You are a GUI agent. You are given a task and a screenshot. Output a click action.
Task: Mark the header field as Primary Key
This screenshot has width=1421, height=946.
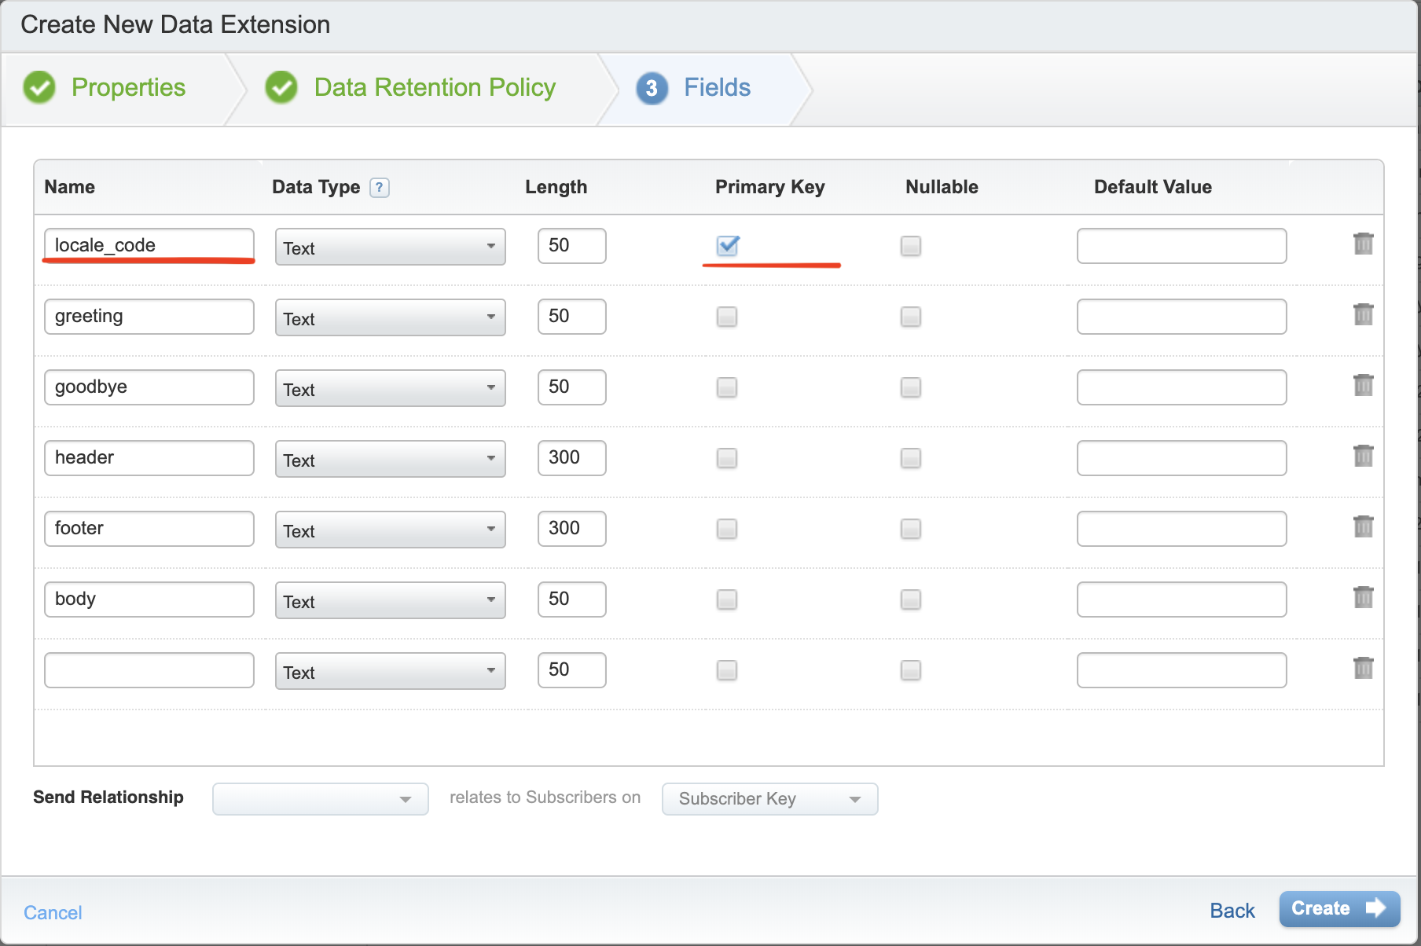click(x=726, y=458)
